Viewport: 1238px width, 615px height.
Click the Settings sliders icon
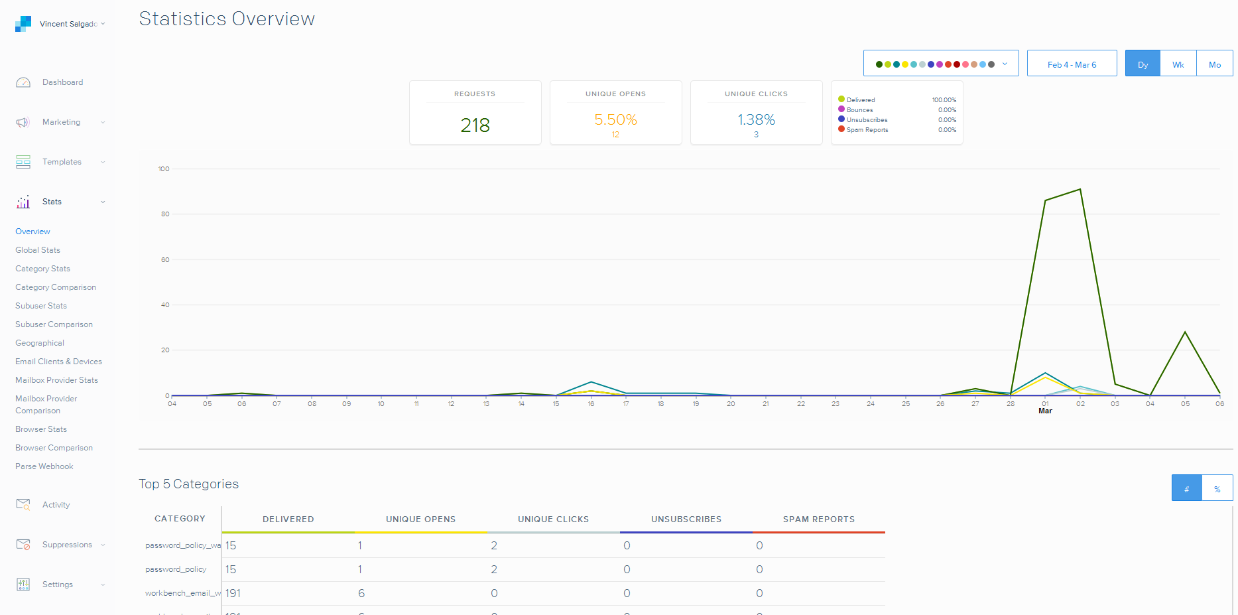[x=23, y=584]
